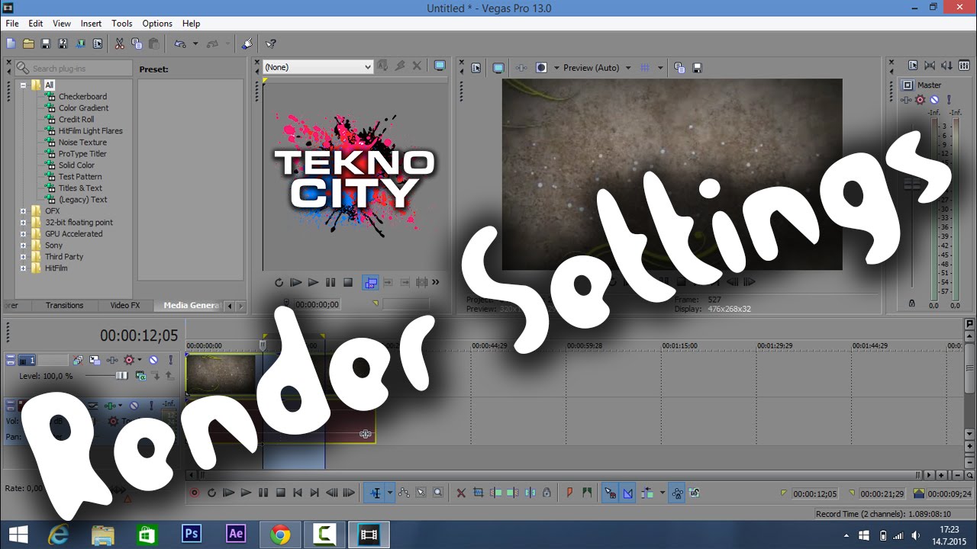The height and width of the screenshot is (549, 977).
Task: Save snapshot to file in preview toolbar
Action: pyautogui.click(x=697, y=68)
